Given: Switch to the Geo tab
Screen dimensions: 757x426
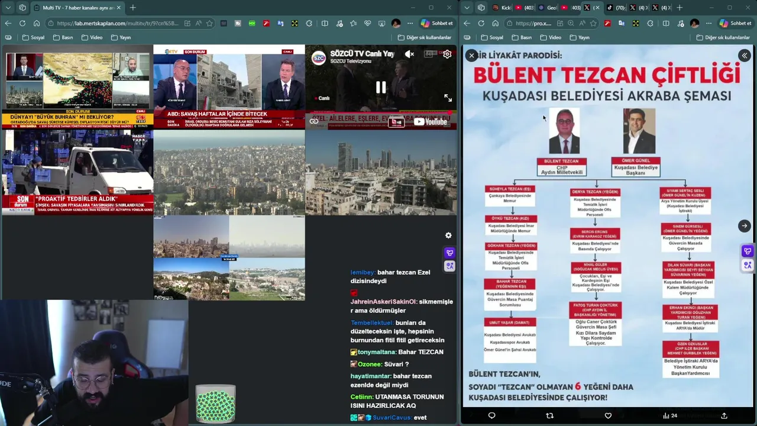Looking at the screenshot, I should pyautogui.click(x=548, y=8).
